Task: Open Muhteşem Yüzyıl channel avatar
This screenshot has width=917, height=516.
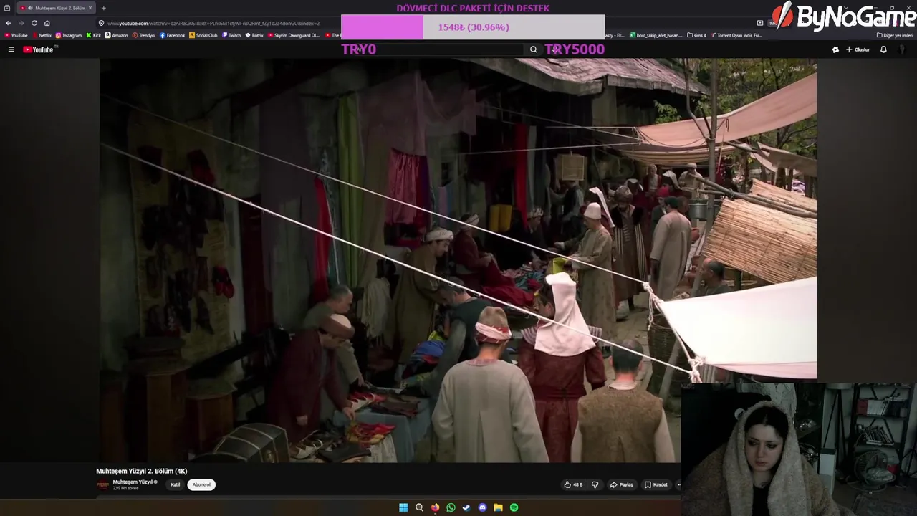Action: coord(103,484)
